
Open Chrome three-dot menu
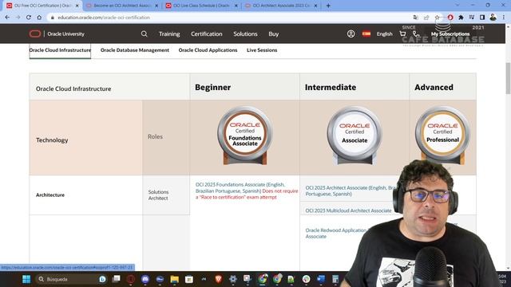click(504, 18)
